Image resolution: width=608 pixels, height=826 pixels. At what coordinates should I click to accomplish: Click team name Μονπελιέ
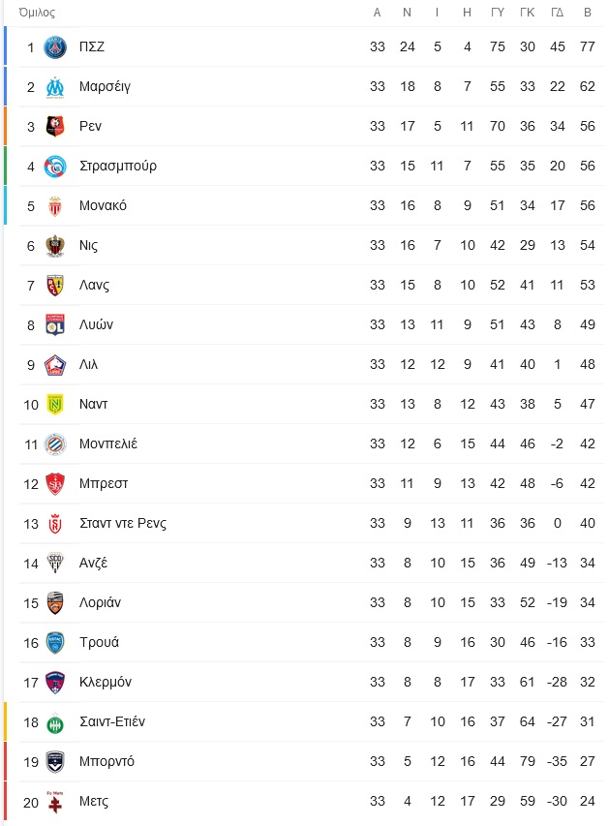click(x=108, y=444)
